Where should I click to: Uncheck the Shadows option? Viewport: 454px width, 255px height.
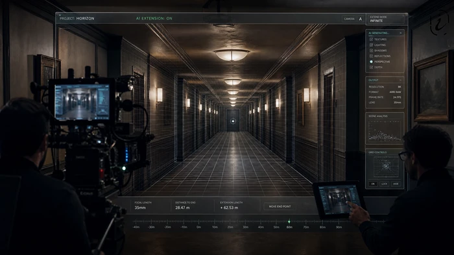(x=371, y=51)
